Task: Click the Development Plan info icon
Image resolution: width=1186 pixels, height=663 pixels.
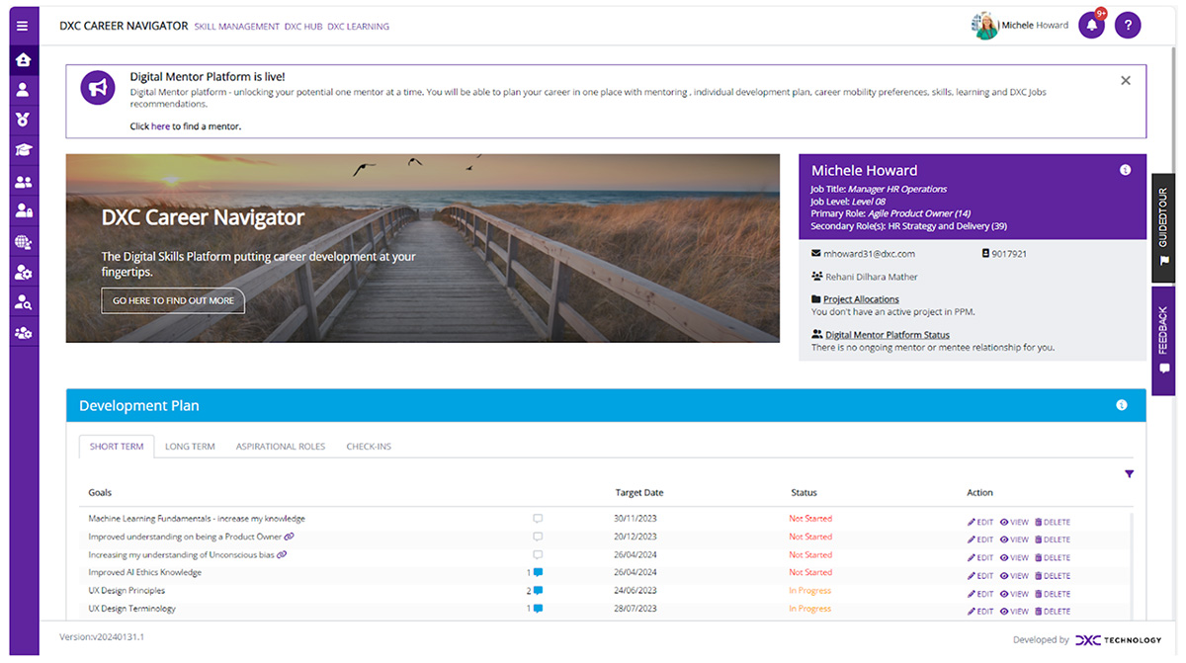Action: tap(1121, 405)
